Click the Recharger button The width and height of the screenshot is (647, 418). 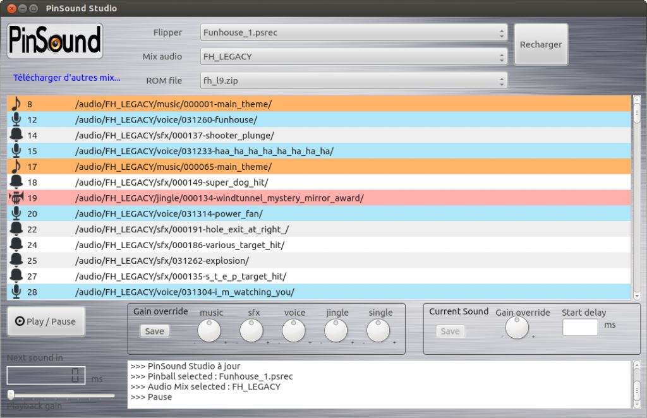click(x=541, y=44)
